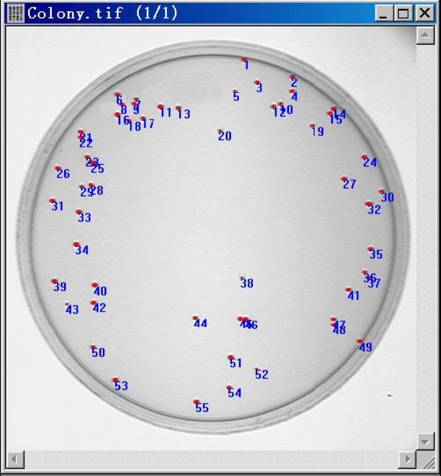Select colony label 27
This screenshot has width=441, height=476.
349,184
